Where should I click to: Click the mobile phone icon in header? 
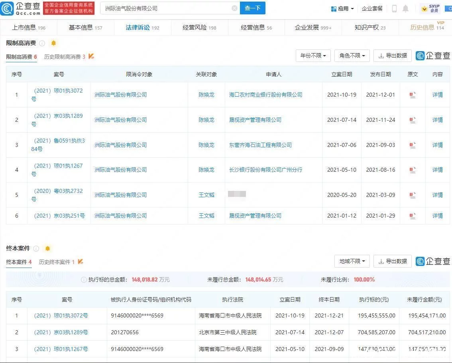point(394,8)
